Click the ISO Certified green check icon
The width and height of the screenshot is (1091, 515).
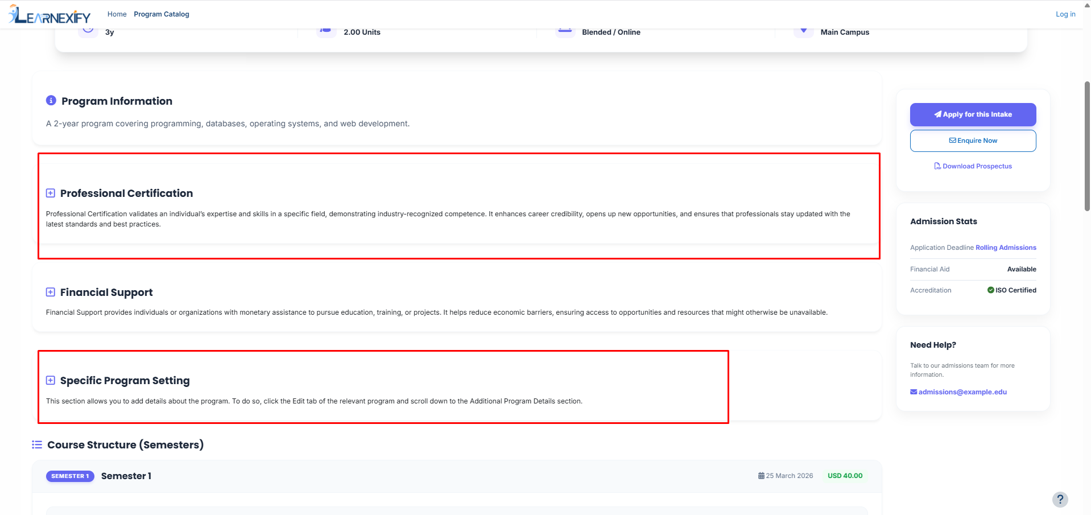click(991, 290)
